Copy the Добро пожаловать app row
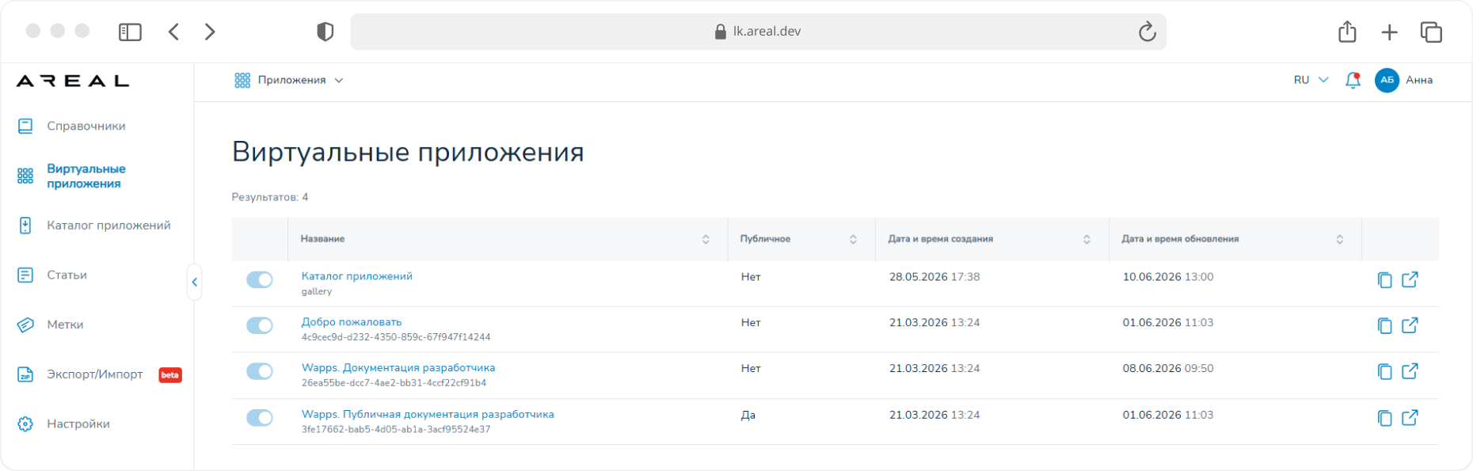The height and width of the screenshot is (471, 1473). (1384, 326)
